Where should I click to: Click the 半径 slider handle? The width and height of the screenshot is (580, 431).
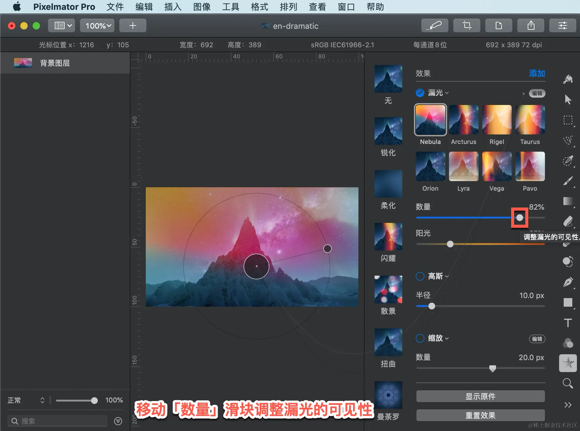[x=432, y=306]
